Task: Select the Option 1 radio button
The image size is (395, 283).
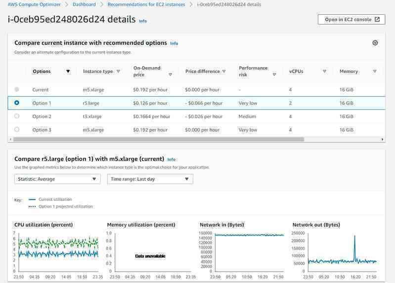Action: pyautogui.click(x=17, y=103)
